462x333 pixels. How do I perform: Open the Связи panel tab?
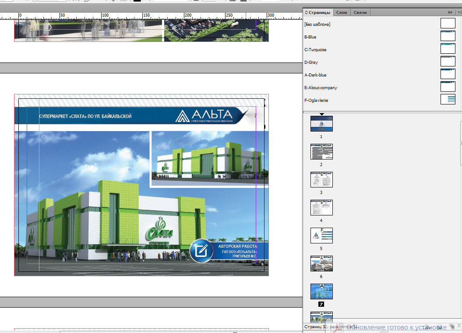tap(360, 12)
